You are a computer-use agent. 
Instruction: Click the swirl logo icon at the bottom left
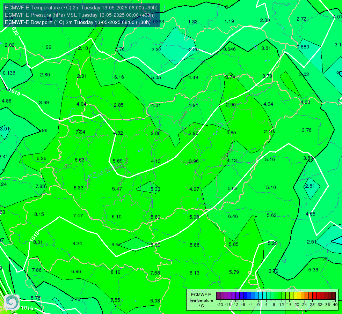click(12, 302)
